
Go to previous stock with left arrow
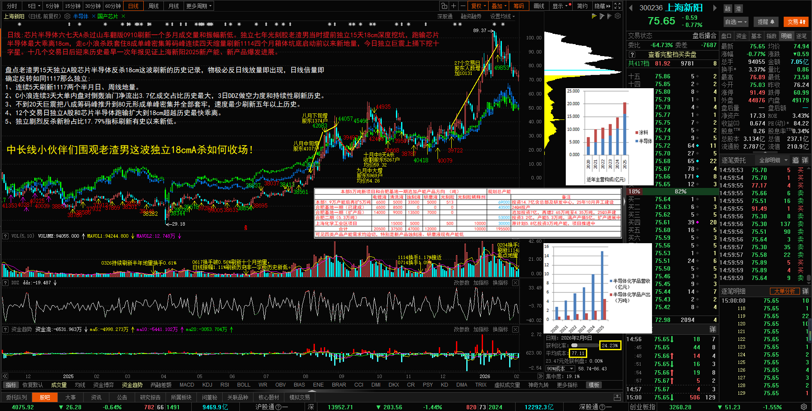(x=631, y=8)
